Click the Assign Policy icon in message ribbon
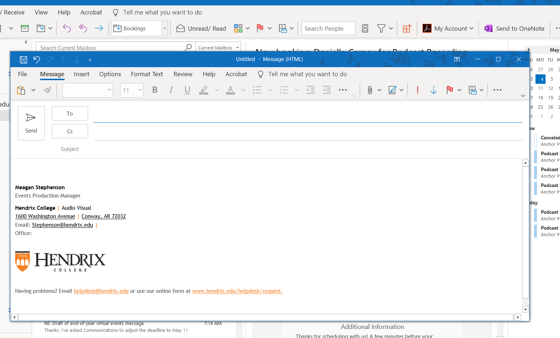560x338 pixels. 473,90
